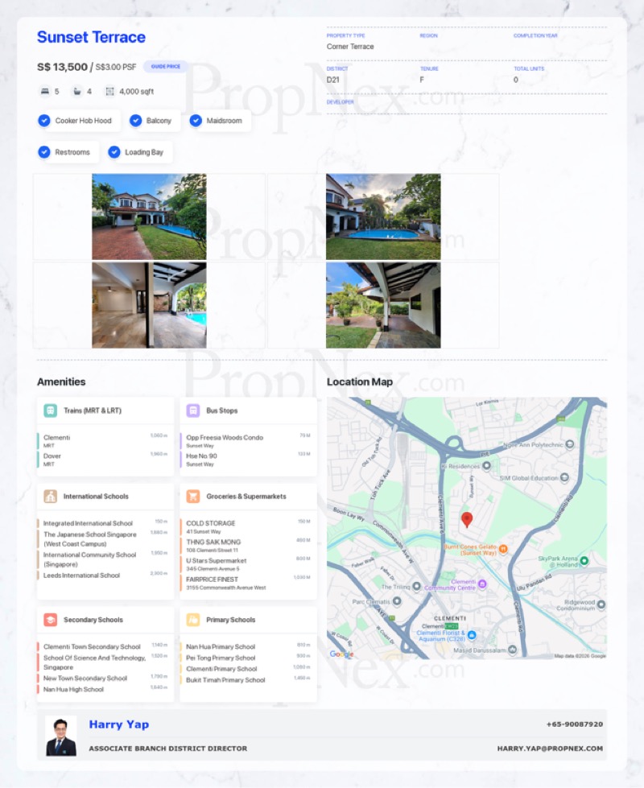Click the bedrooms icon beside 5
The image size is (644, 788).
point(43,92)
